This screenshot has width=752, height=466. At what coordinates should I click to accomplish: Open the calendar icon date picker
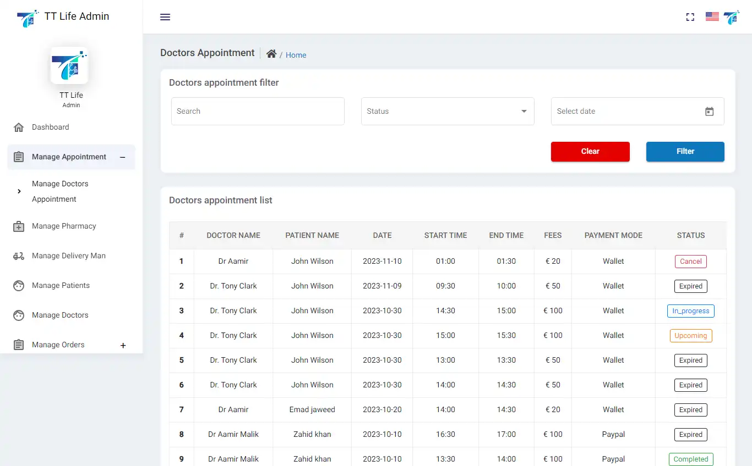click(x=709, y=112)
